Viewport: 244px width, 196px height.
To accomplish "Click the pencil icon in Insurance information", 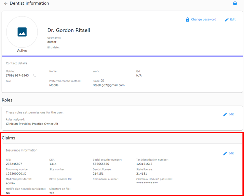I will (225, 153).
